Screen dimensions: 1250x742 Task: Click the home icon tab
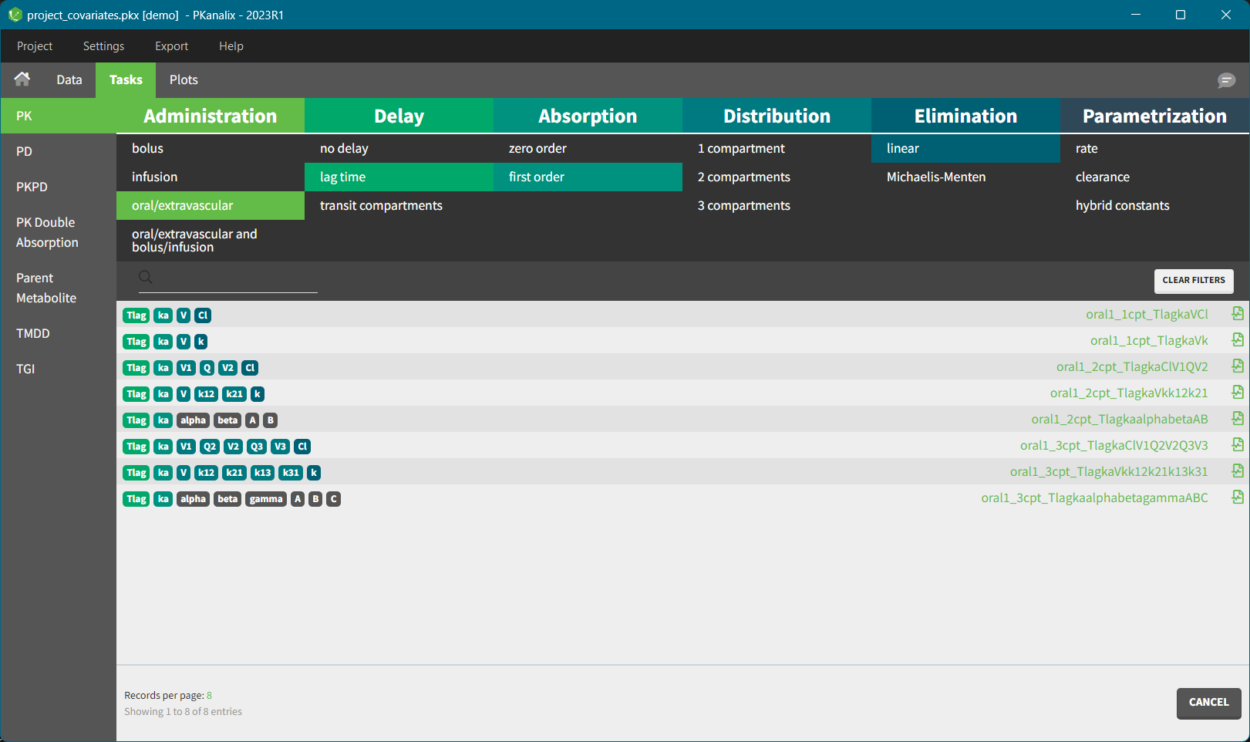pyautogui.click(x=22, y=79)
